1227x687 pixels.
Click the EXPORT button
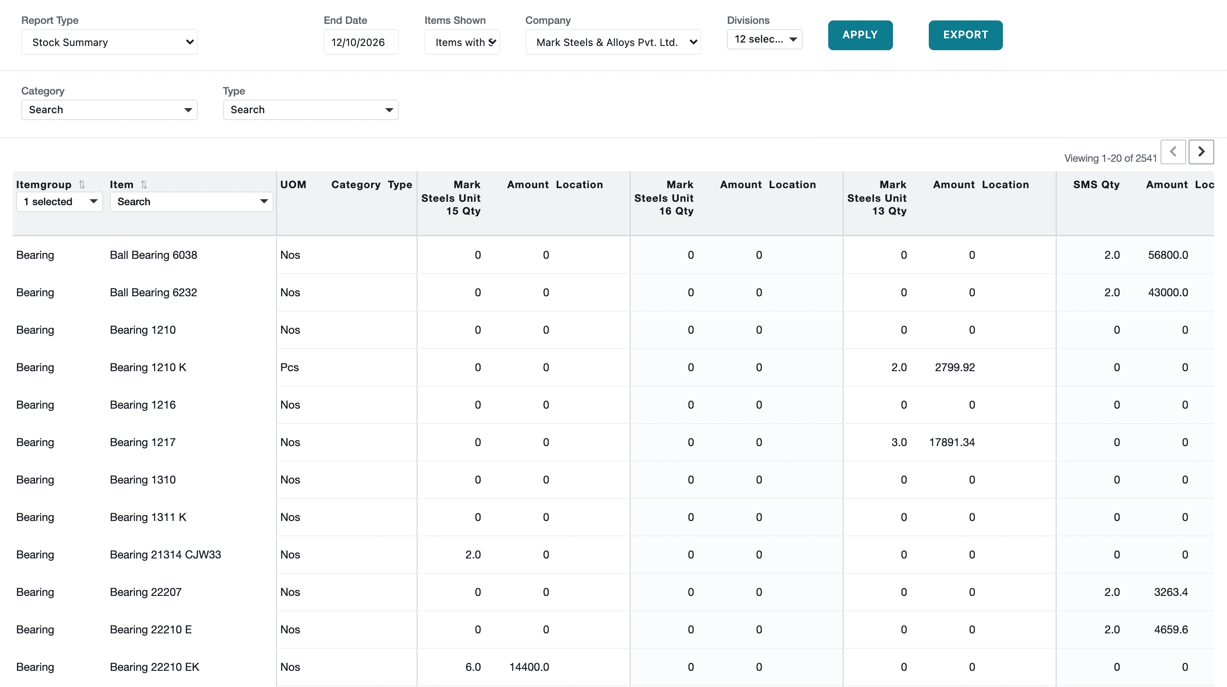point(965,35)
